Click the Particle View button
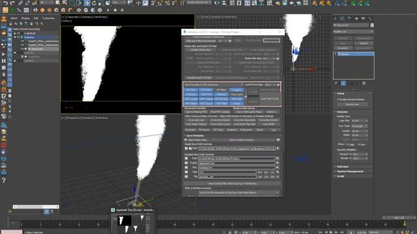This screenshot has height=234, width=417. [x=352, y=105]
